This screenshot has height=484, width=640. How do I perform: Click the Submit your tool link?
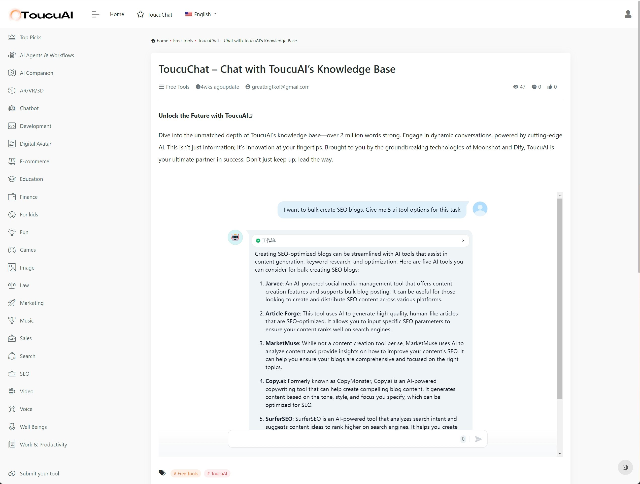tap(39, 474)
